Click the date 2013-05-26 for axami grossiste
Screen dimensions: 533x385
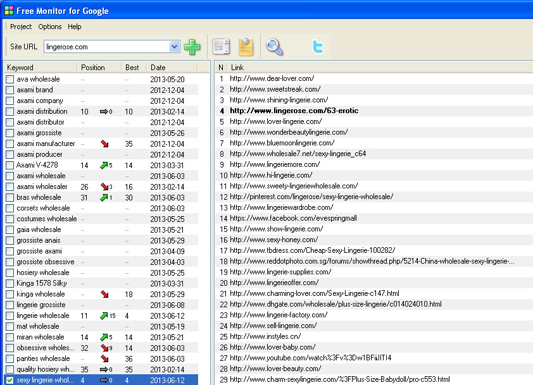(x=167, y=133)
